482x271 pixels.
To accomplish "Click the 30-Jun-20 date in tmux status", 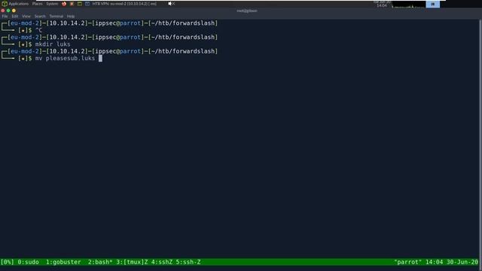I will point(462,262).
